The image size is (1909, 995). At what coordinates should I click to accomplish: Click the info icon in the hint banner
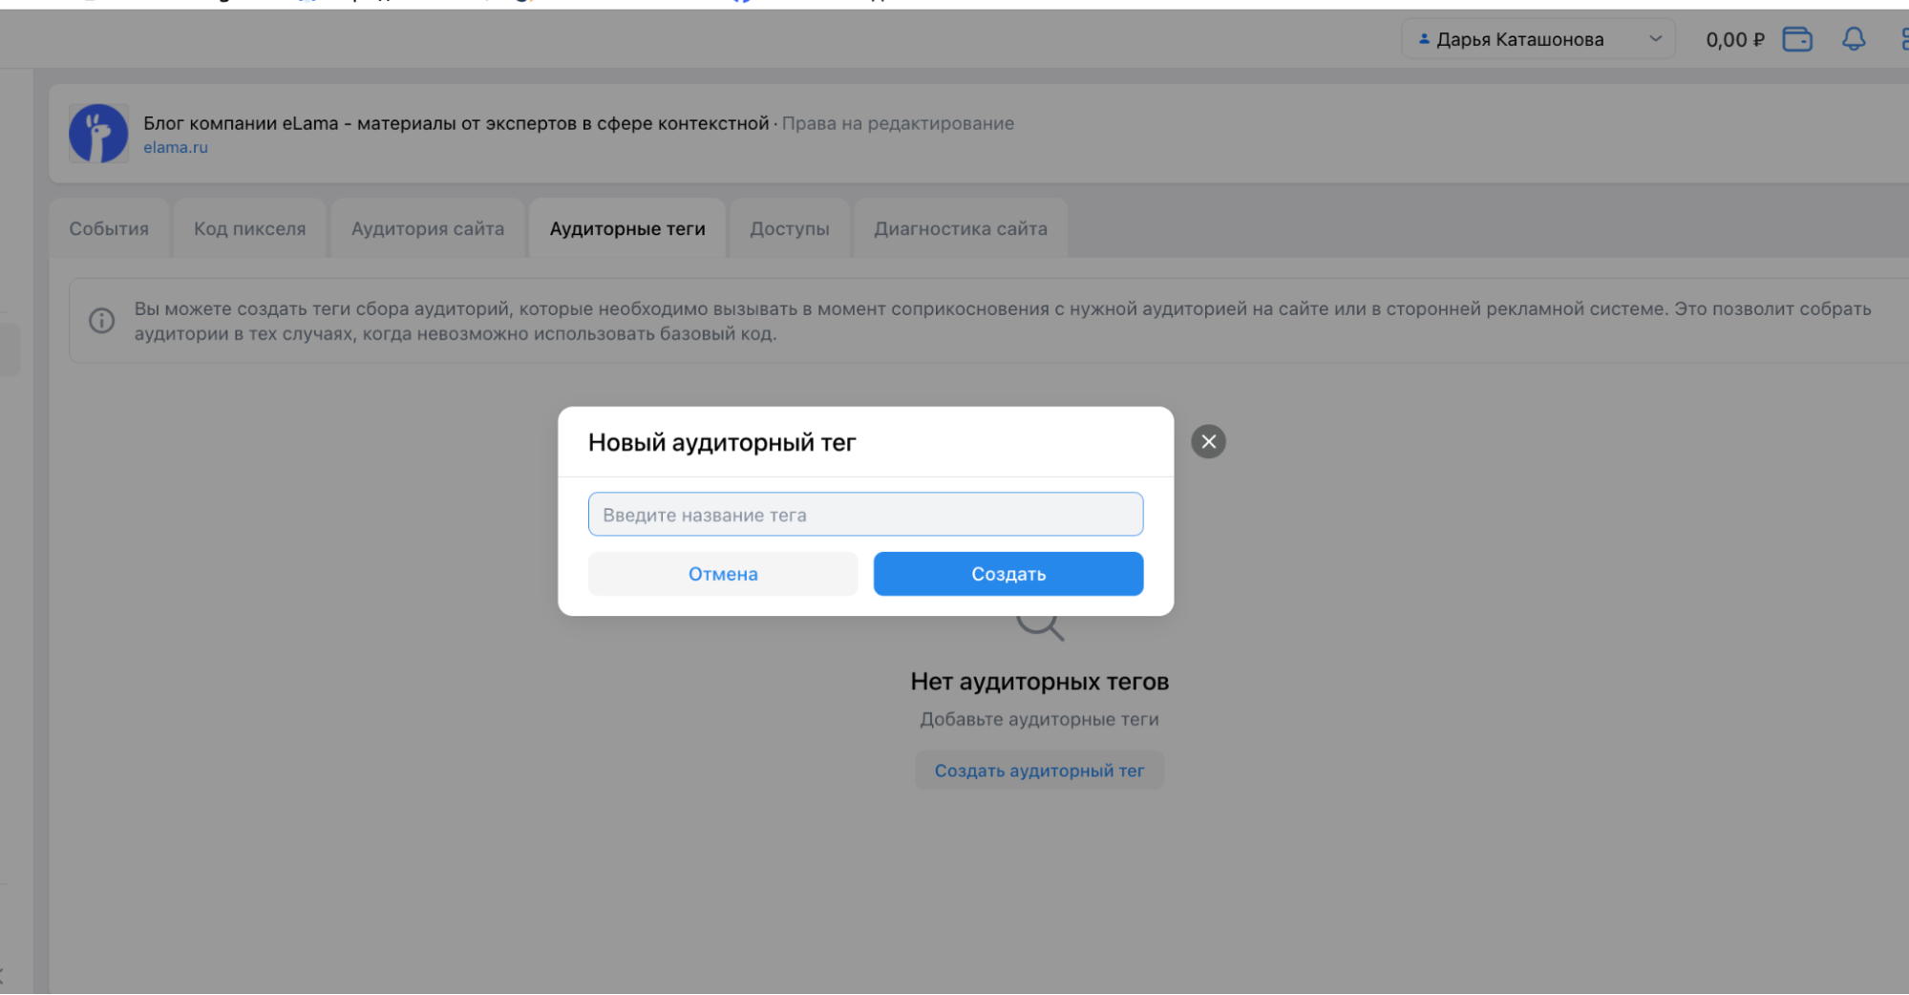pyautogui.click(x=102, y=321)
